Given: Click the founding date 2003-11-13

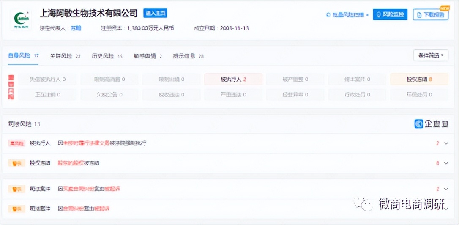Looking at the screenshot, I should [x=234, y=28].
